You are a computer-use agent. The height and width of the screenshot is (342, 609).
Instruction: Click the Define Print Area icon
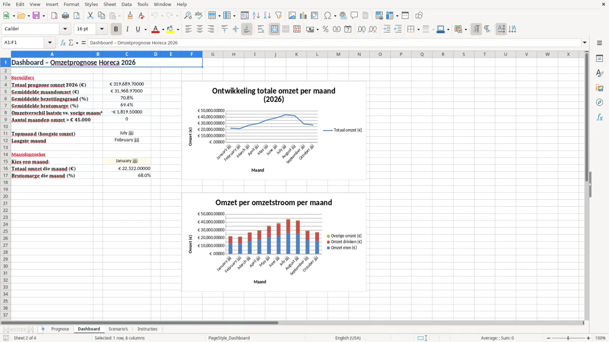(x=379, y=16)
